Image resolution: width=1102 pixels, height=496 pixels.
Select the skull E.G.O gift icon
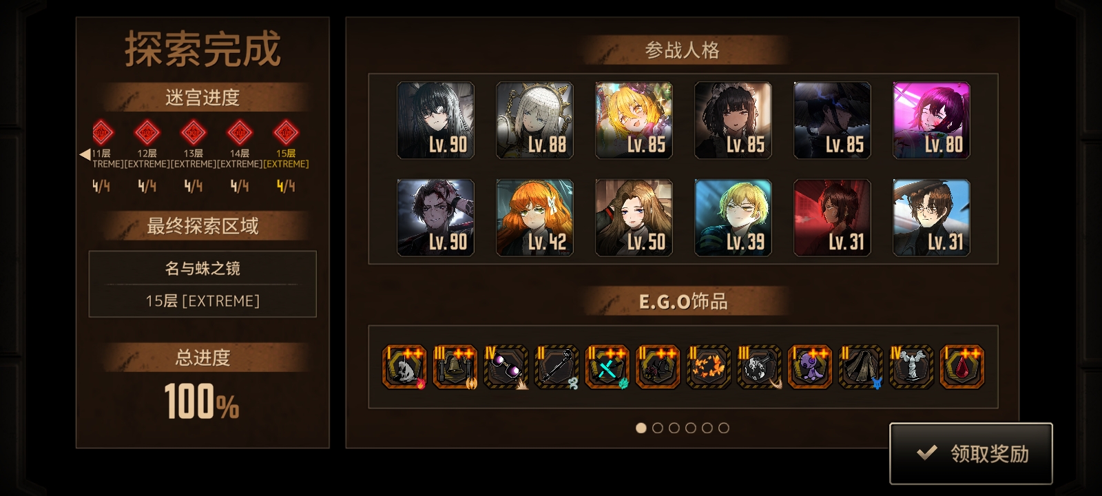pyautogui.click(x=404, y=367)
